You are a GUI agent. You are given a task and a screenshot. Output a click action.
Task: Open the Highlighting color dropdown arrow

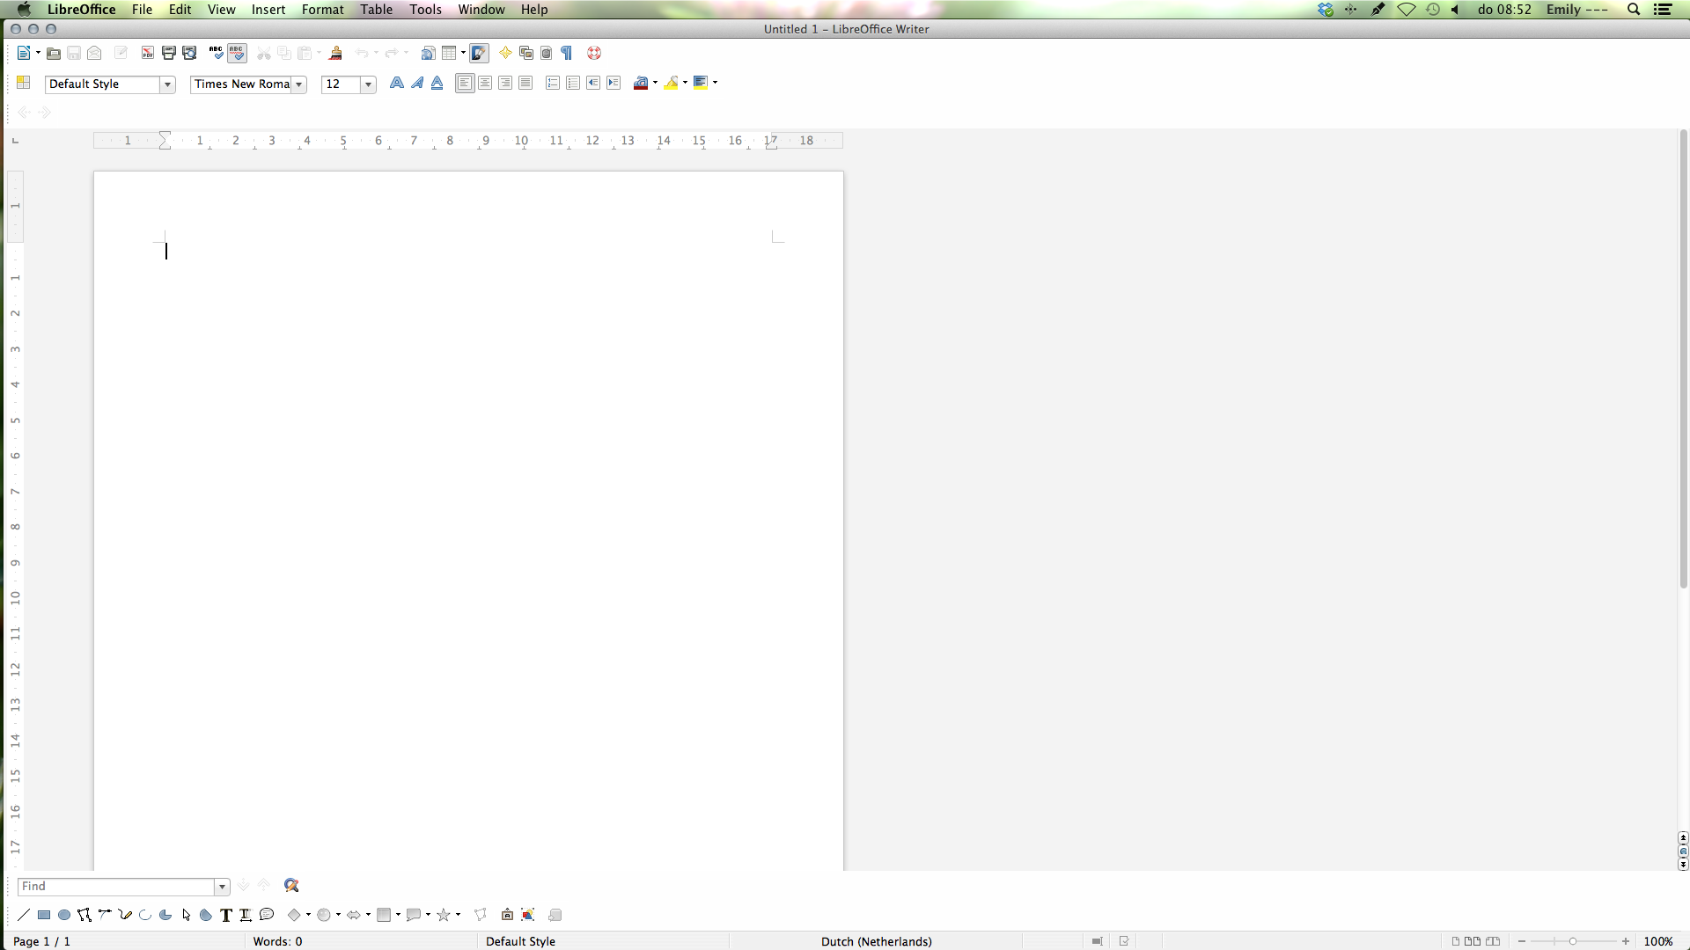685,83
